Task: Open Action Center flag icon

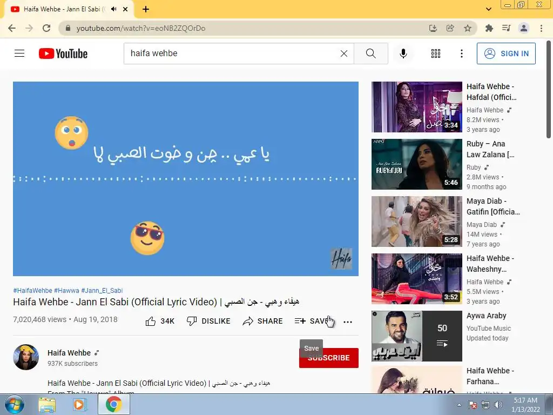Action: click(x=473, y=405)
